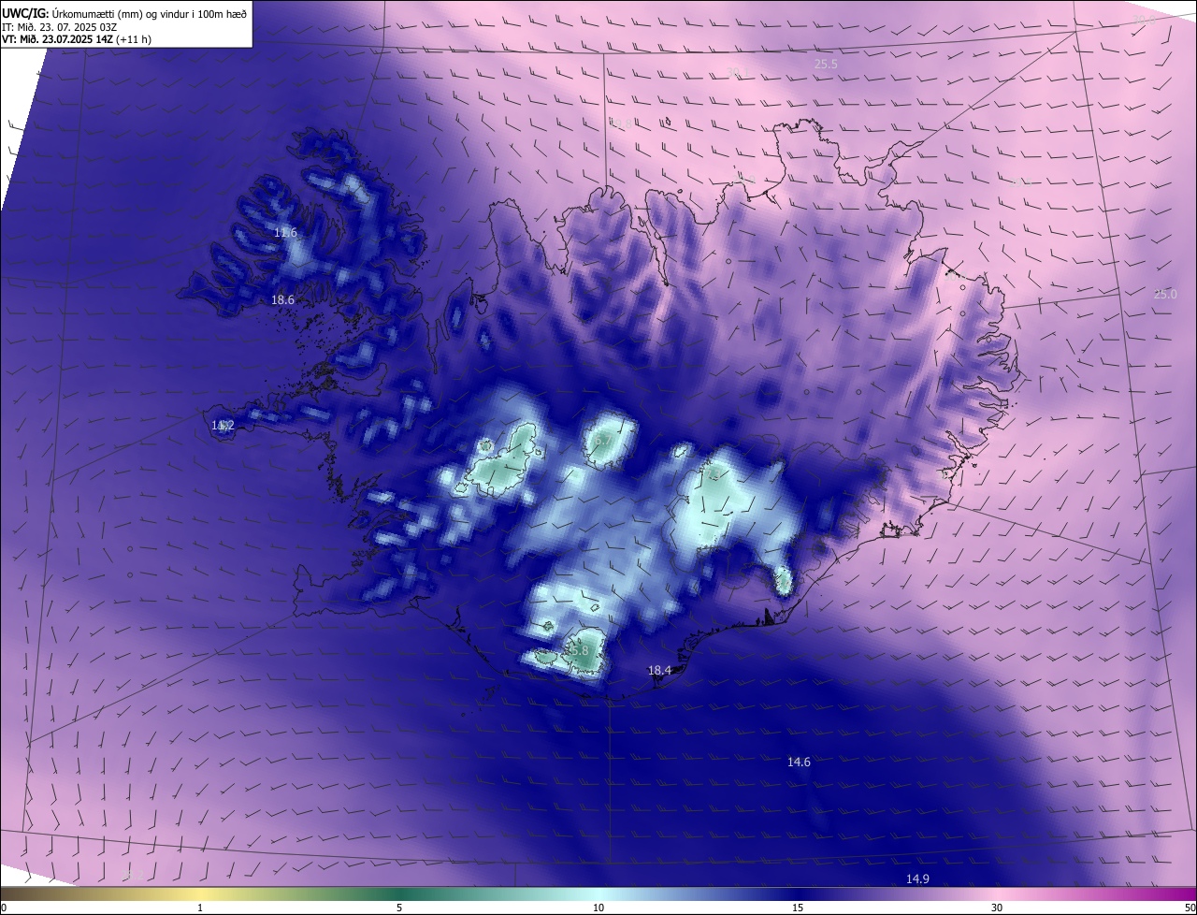The width and height of the screenshot is (1197, 915).
Task: Click the 25.0 value in the east
Action: click(1165, 295)
